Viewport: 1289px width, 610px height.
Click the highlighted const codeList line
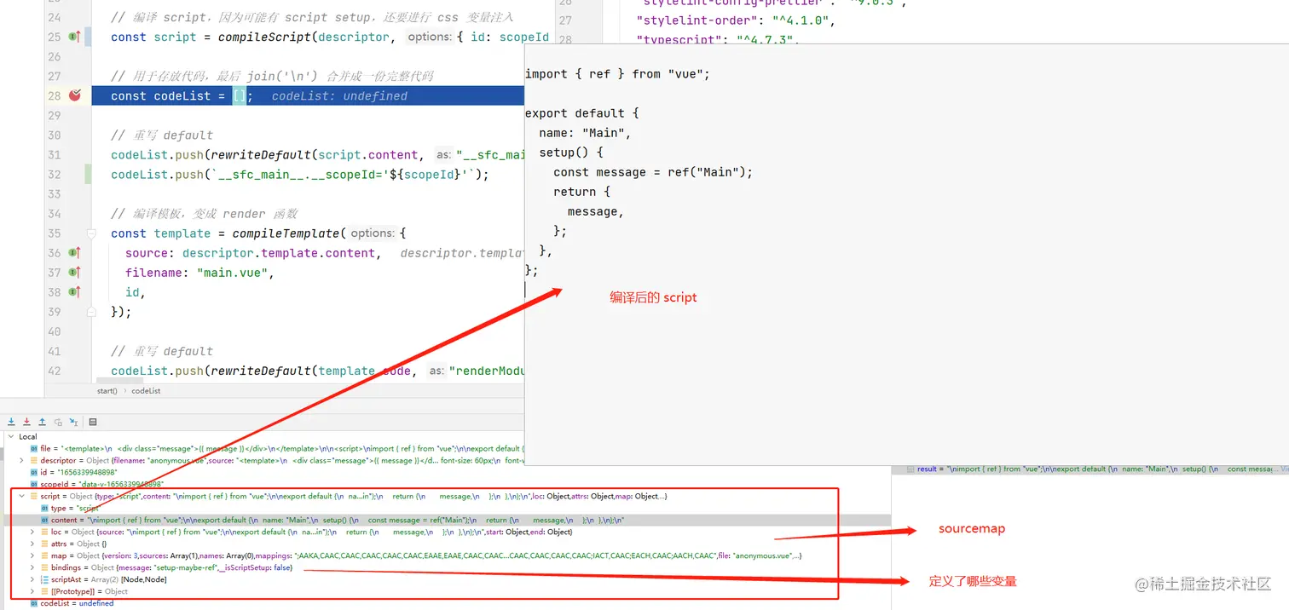click(308, 96)
